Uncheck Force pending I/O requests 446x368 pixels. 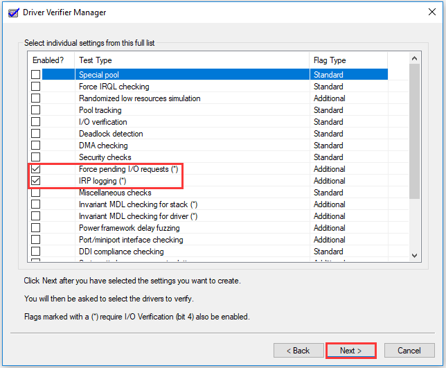pyautogui.click(x=35, y=169)
